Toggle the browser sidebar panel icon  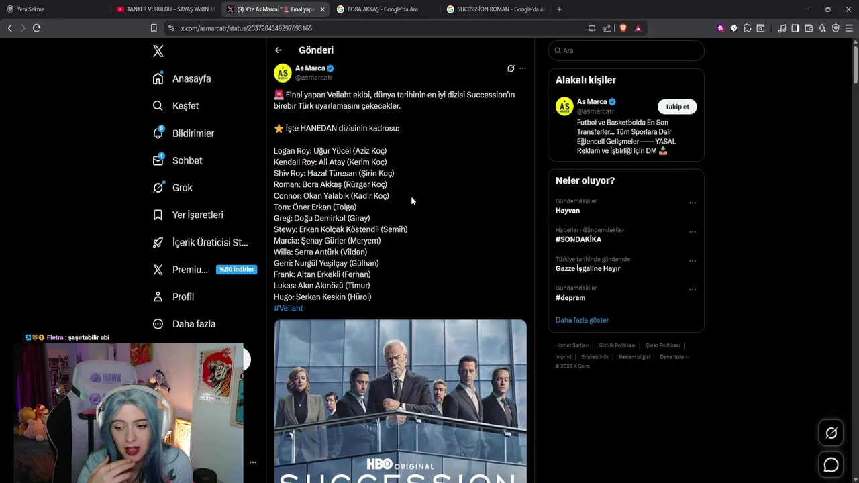(x=795, y=28)
